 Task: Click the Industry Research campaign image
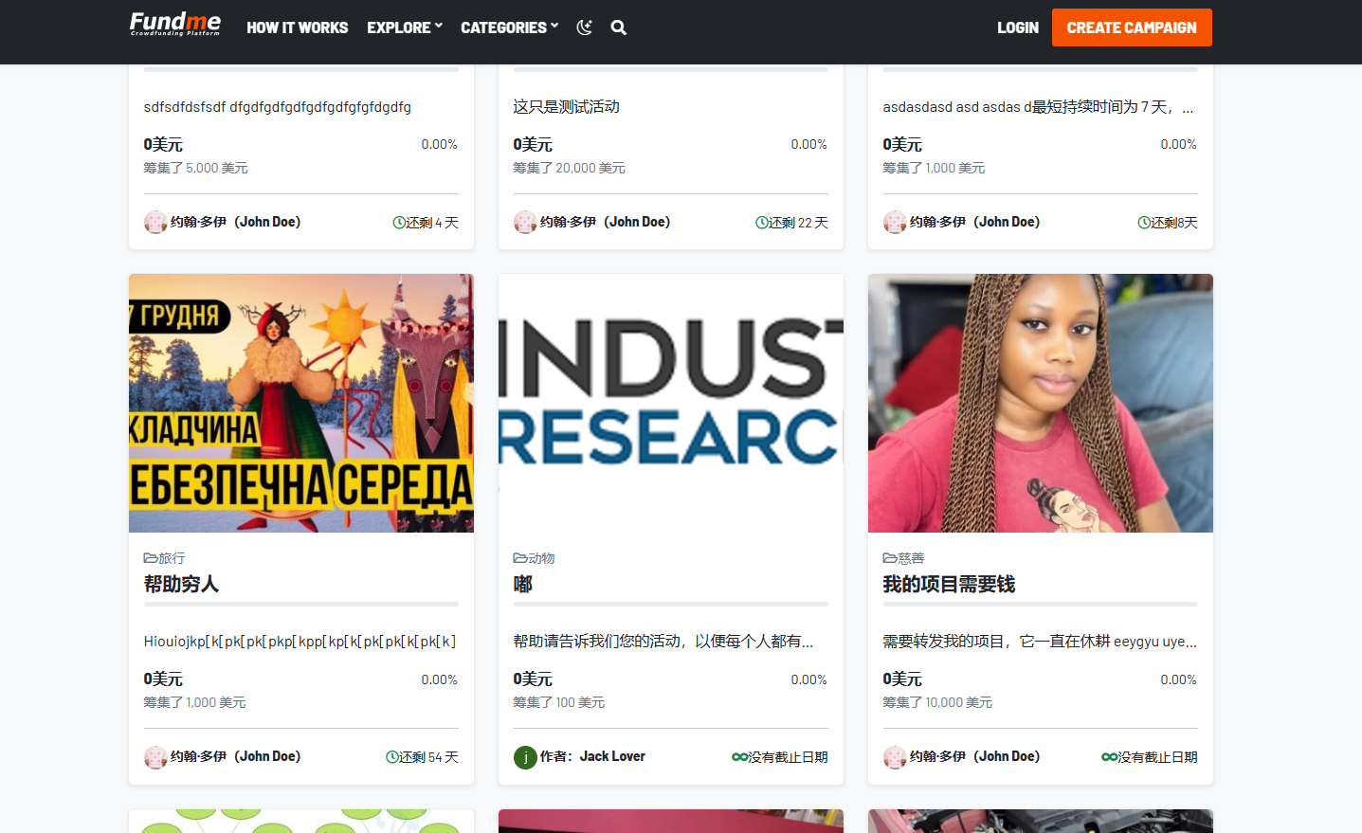click(670, 403)
